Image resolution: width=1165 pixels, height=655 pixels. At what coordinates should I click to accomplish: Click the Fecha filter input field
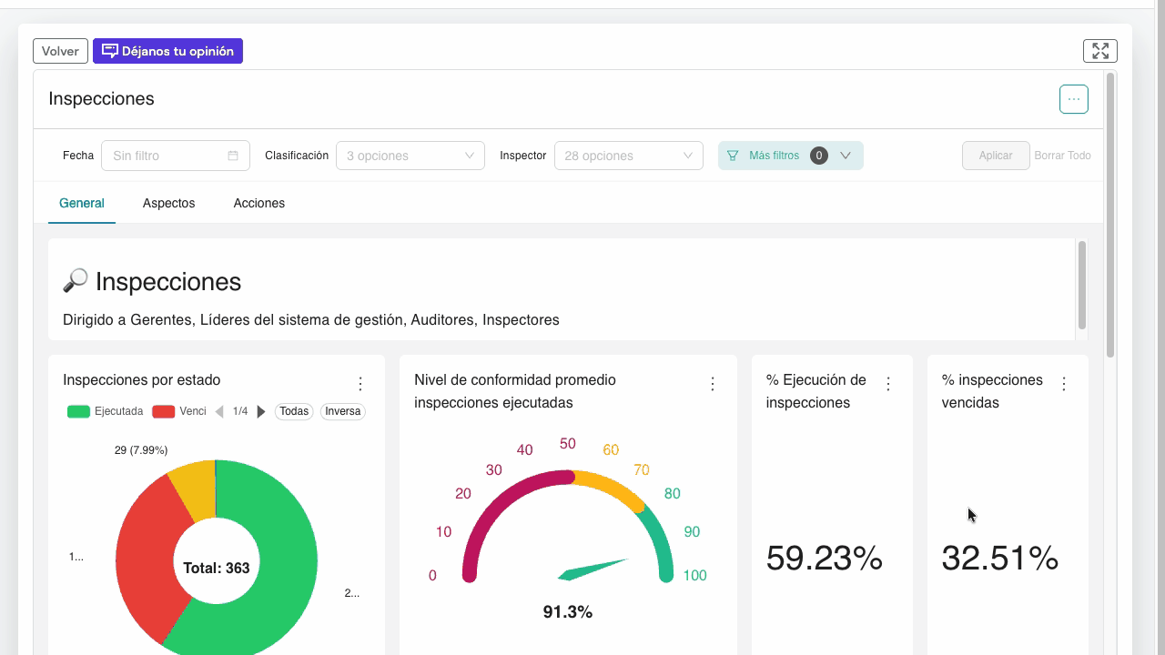coord(175,156)
